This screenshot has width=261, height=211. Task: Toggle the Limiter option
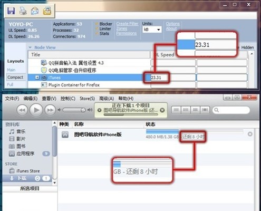coord(103,28)
